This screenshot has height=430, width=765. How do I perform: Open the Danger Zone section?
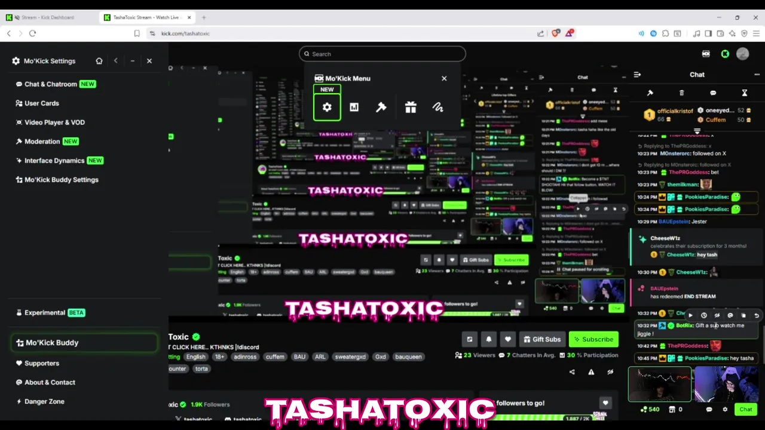click(39, 401)
